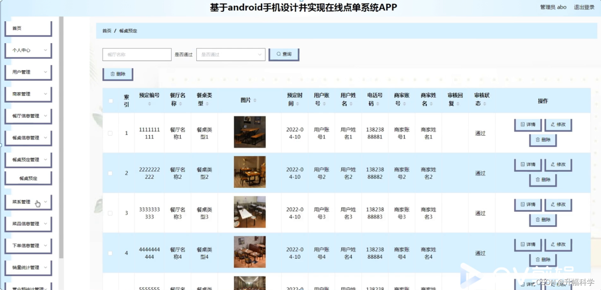Open the table image thumbnail for 餐厅名称3

point(250,212)
